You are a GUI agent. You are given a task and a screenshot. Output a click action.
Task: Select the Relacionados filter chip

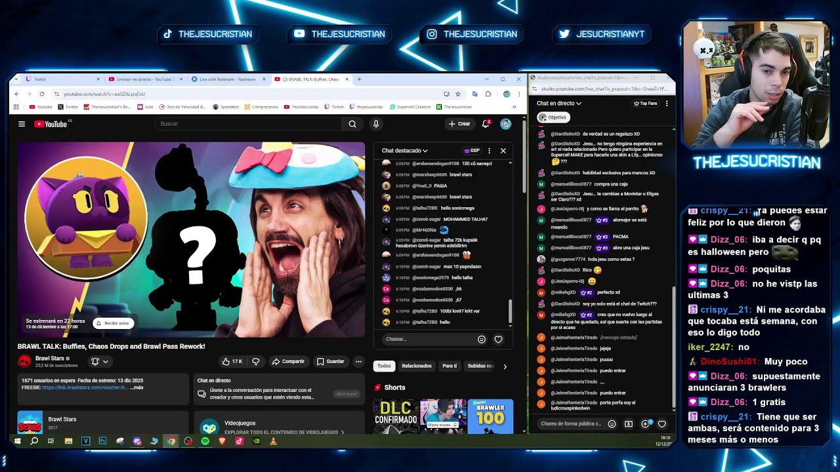(x=417, y=366)
